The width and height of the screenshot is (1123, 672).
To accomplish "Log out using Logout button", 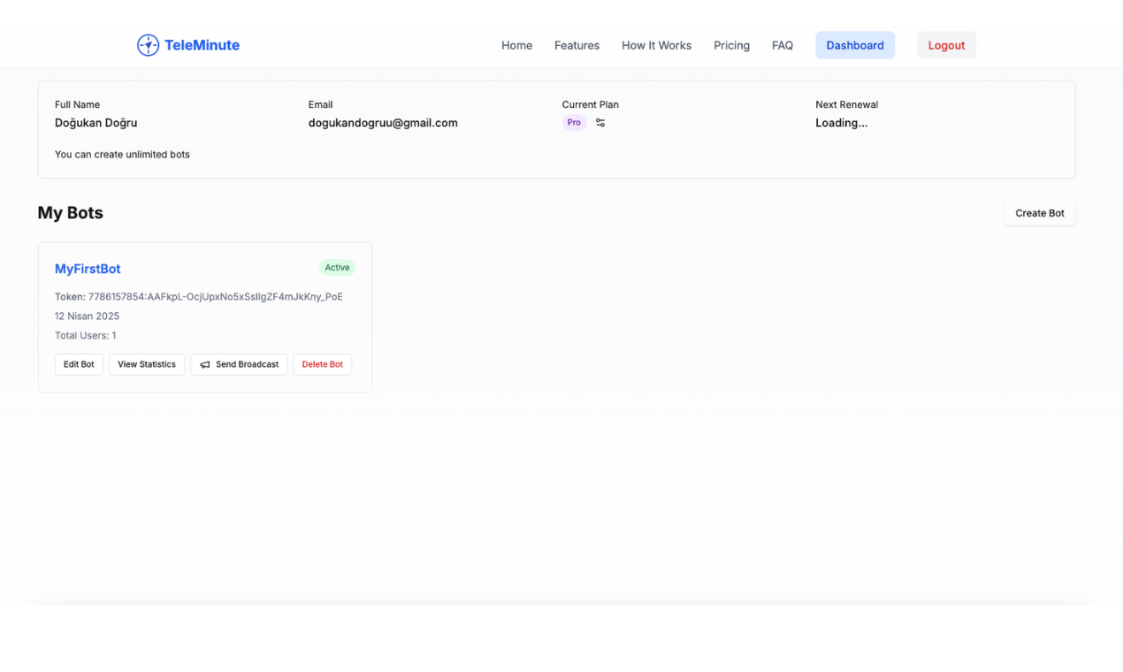I will 946,45.
